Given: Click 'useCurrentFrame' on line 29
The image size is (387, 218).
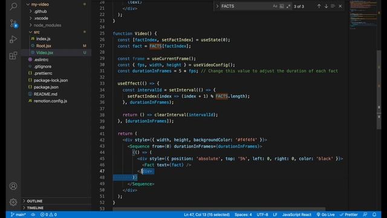Looking at the screenshot, I should pos(171,59).
